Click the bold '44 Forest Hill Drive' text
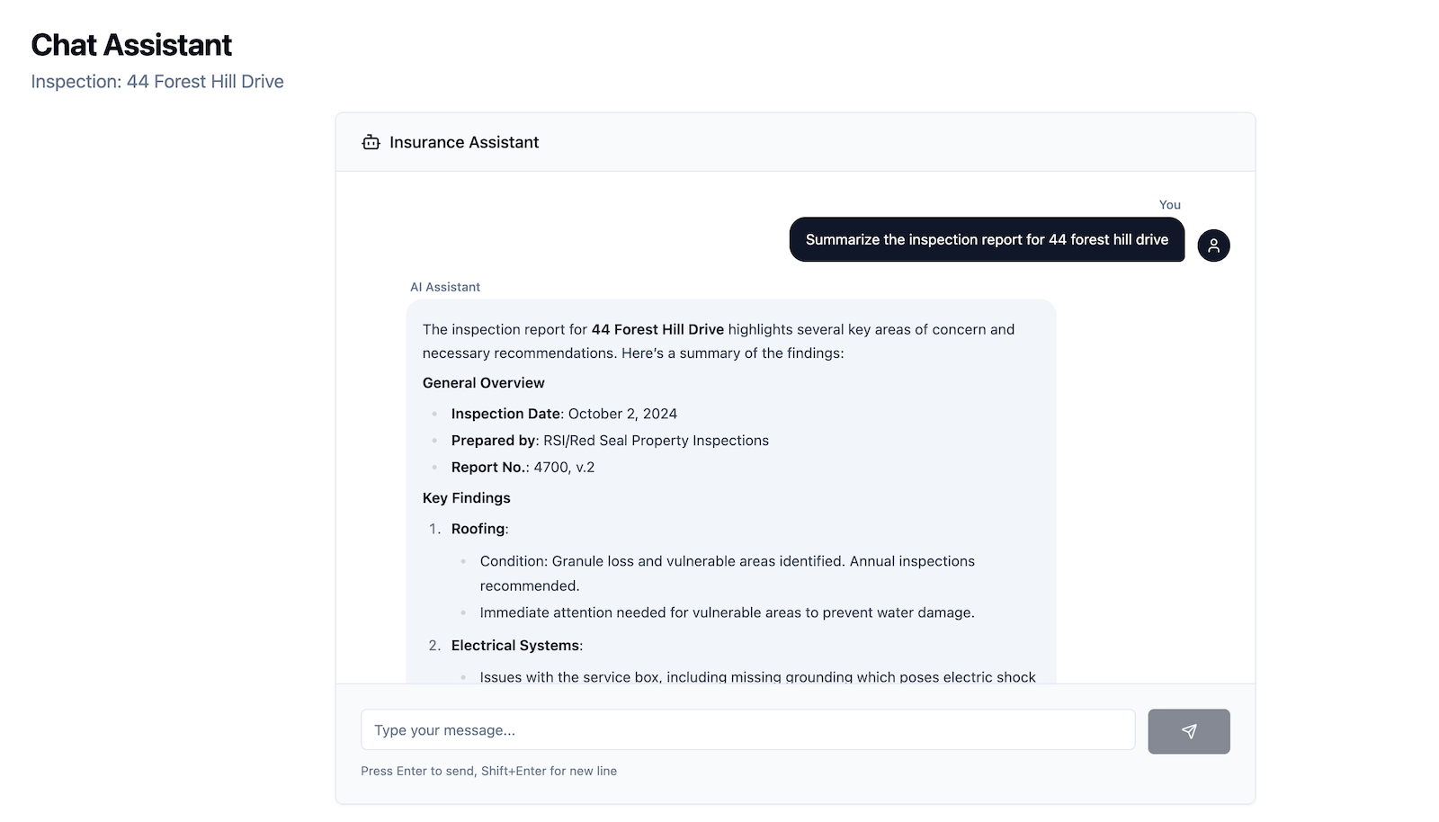The height and width of the screenshot is (822, 1439). pyautogui.click(x=657, y=329)
